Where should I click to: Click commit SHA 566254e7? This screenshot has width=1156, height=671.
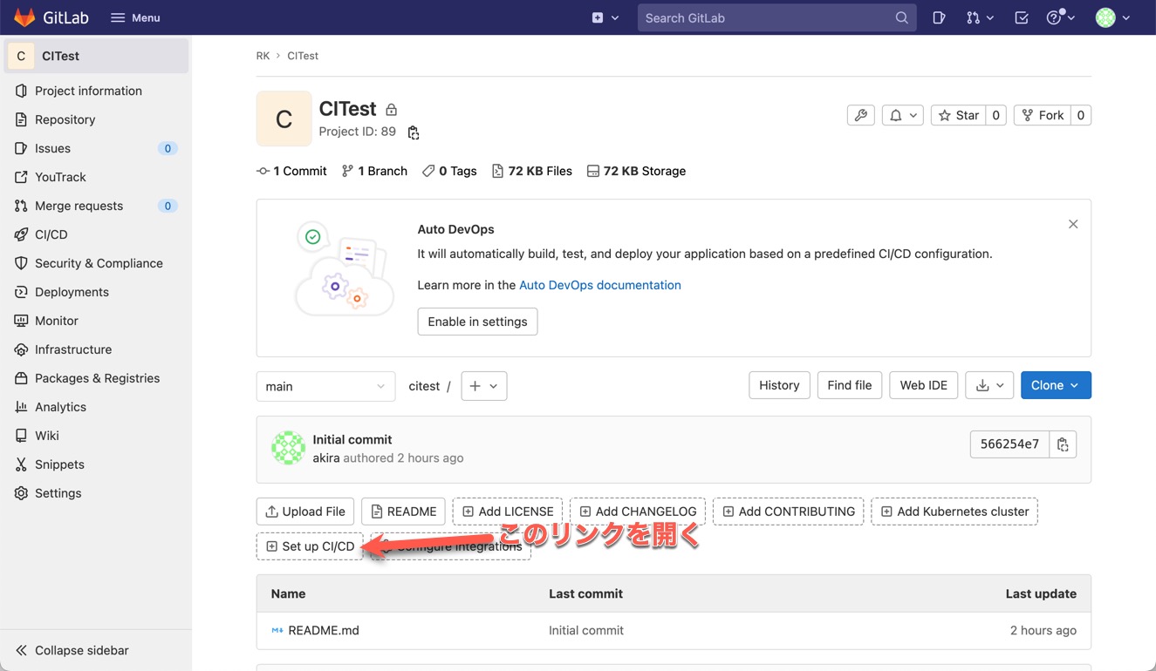pos(1009,444)
